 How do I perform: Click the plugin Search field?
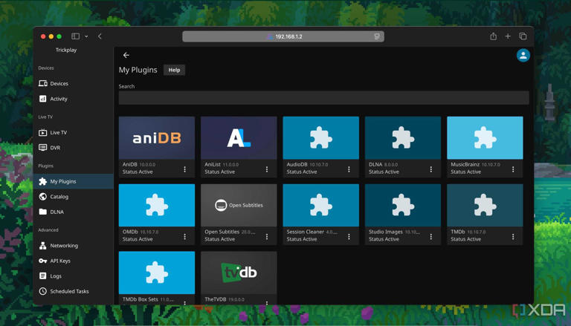click(x=323, y=98)
